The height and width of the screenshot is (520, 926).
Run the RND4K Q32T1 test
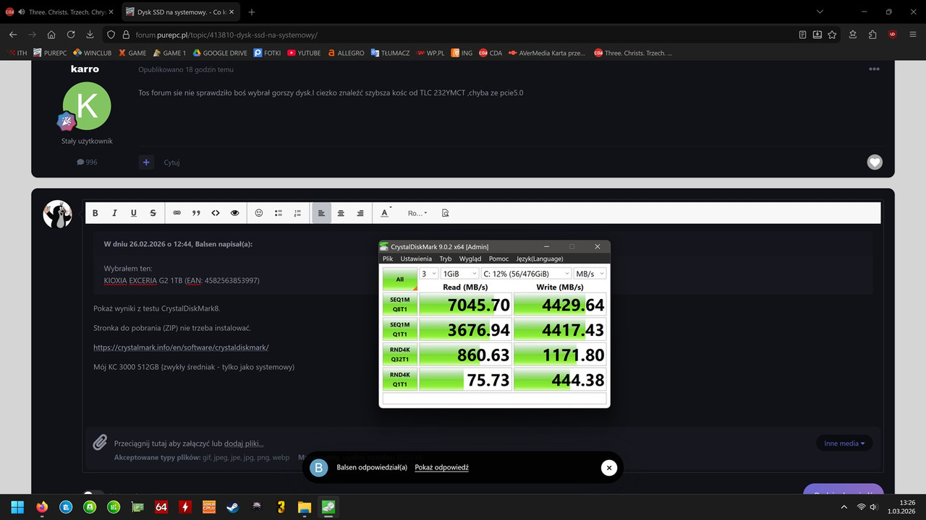[x=399, y=355]
